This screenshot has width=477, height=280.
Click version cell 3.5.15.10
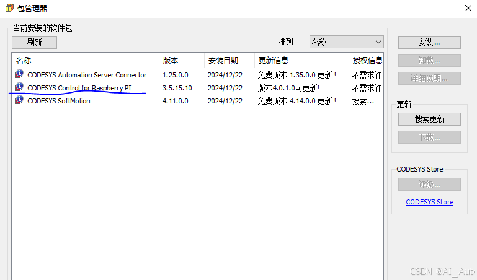177,88
